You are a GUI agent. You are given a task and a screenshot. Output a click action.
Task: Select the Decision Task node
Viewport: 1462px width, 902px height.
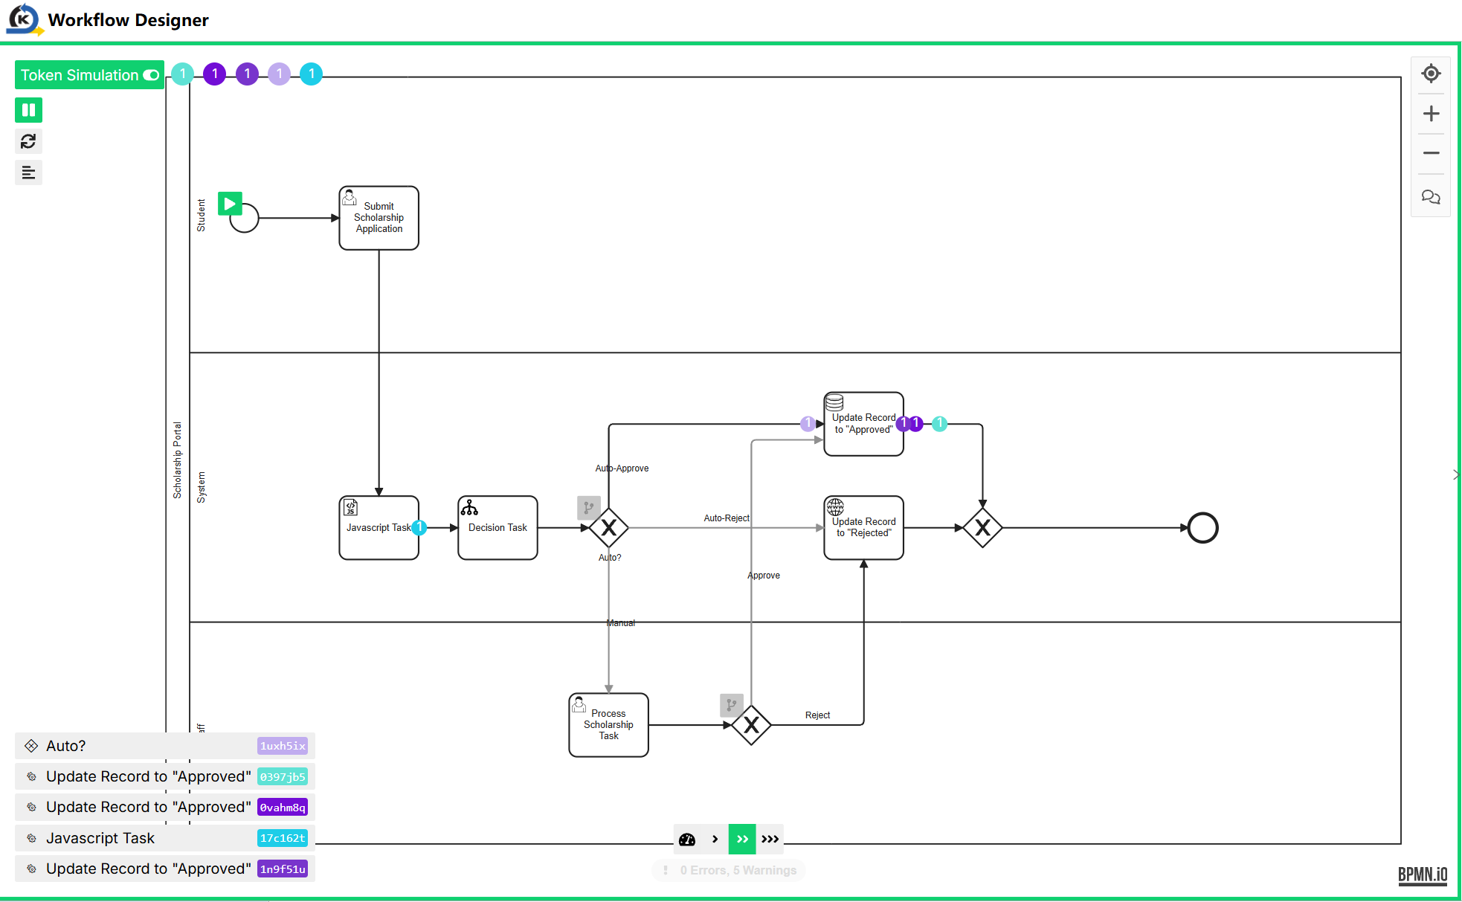click(497, 527)
